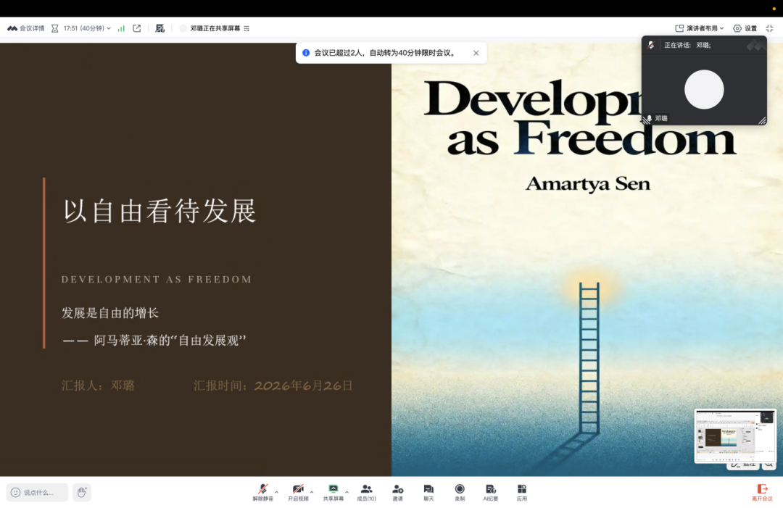Open 会议详情 meeting details

tap(26, 28)
